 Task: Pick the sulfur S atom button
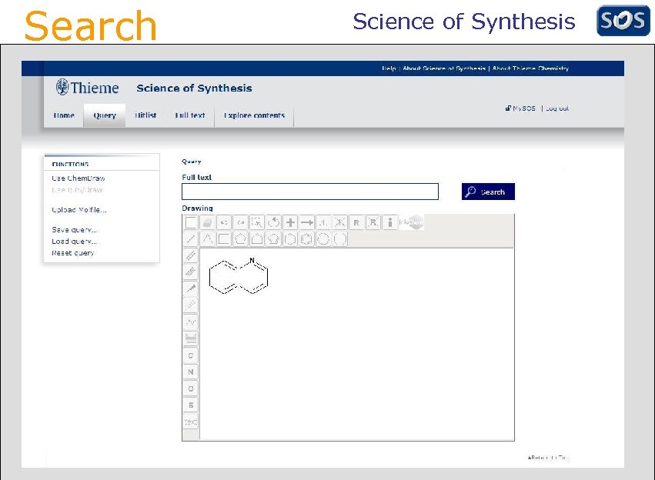point(190,405)
